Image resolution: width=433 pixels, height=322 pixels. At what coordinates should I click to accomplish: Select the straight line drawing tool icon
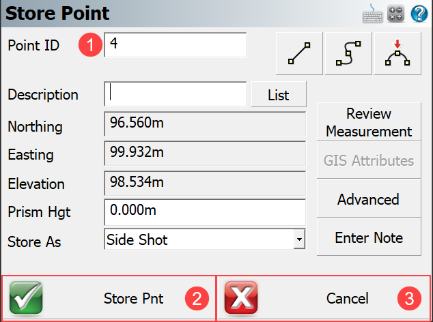click(x=299, y=53)
